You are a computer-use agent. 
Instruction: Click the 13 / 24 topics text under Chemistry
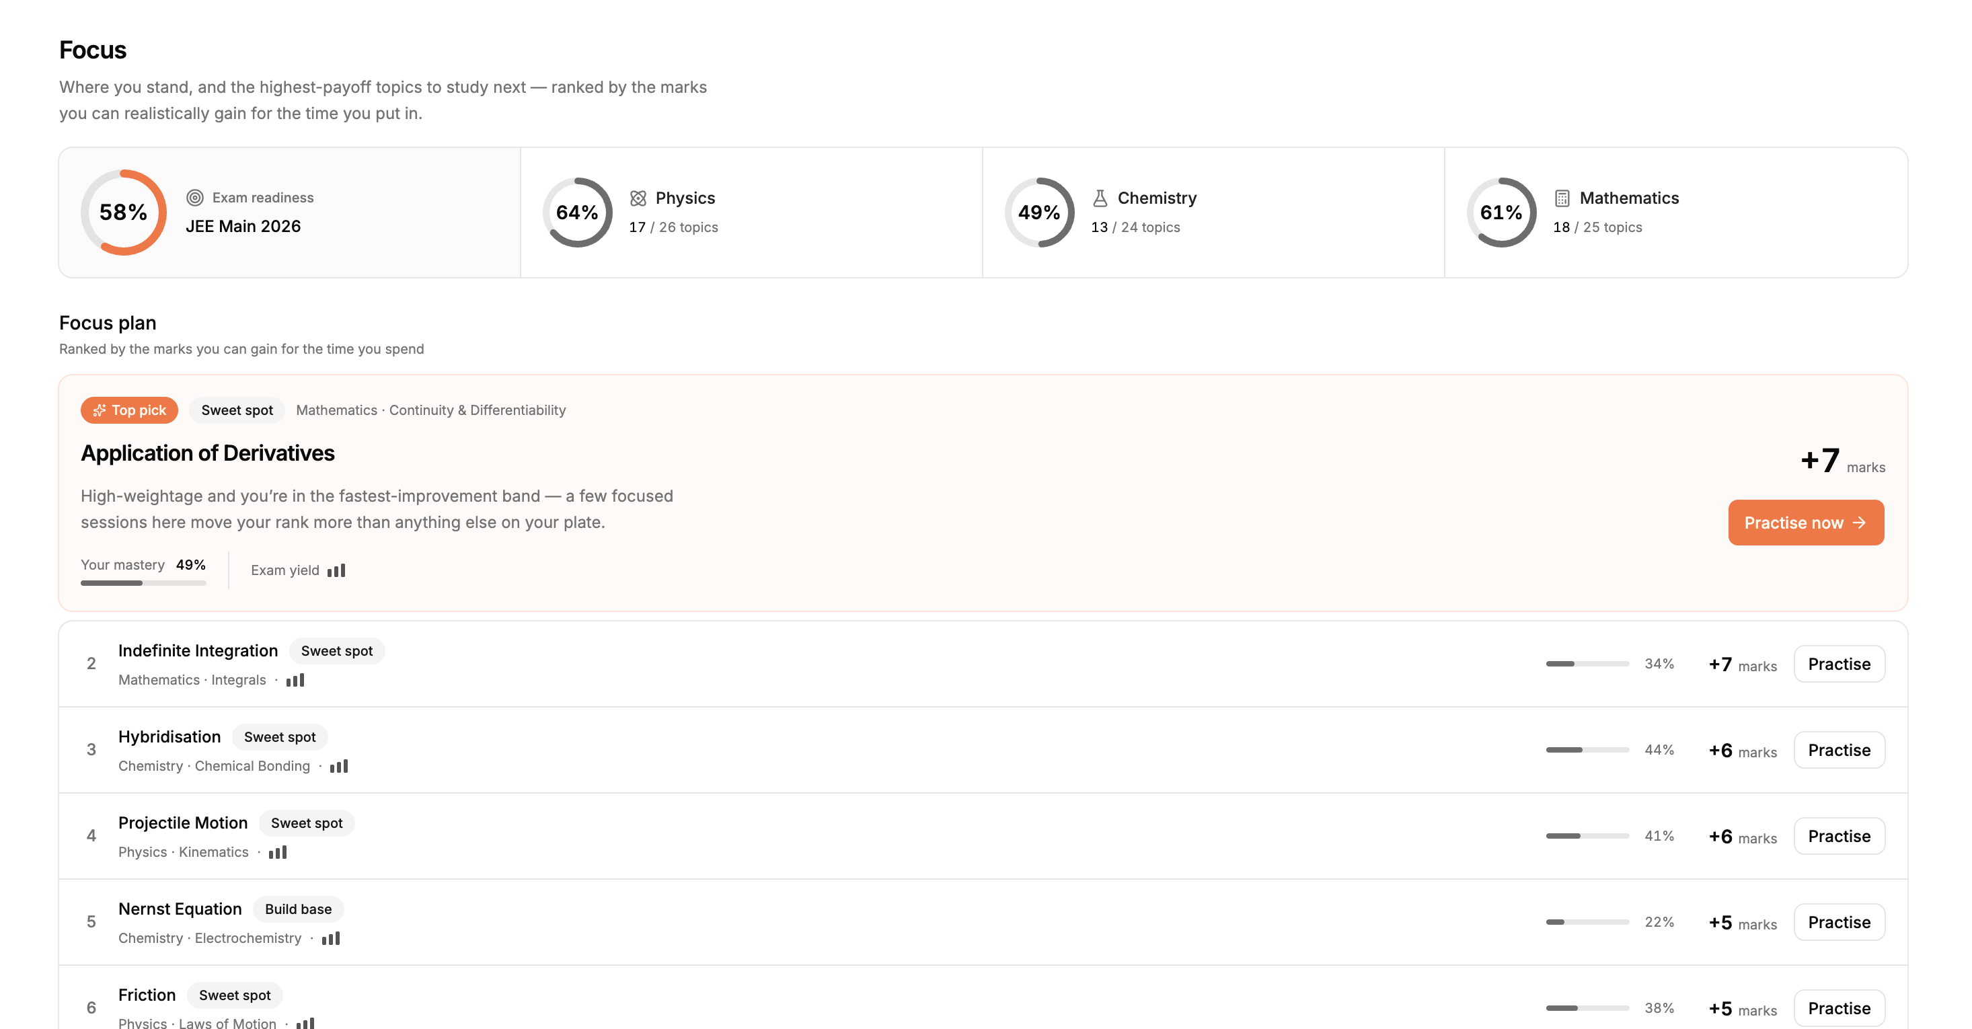(x=1135, y=227)
